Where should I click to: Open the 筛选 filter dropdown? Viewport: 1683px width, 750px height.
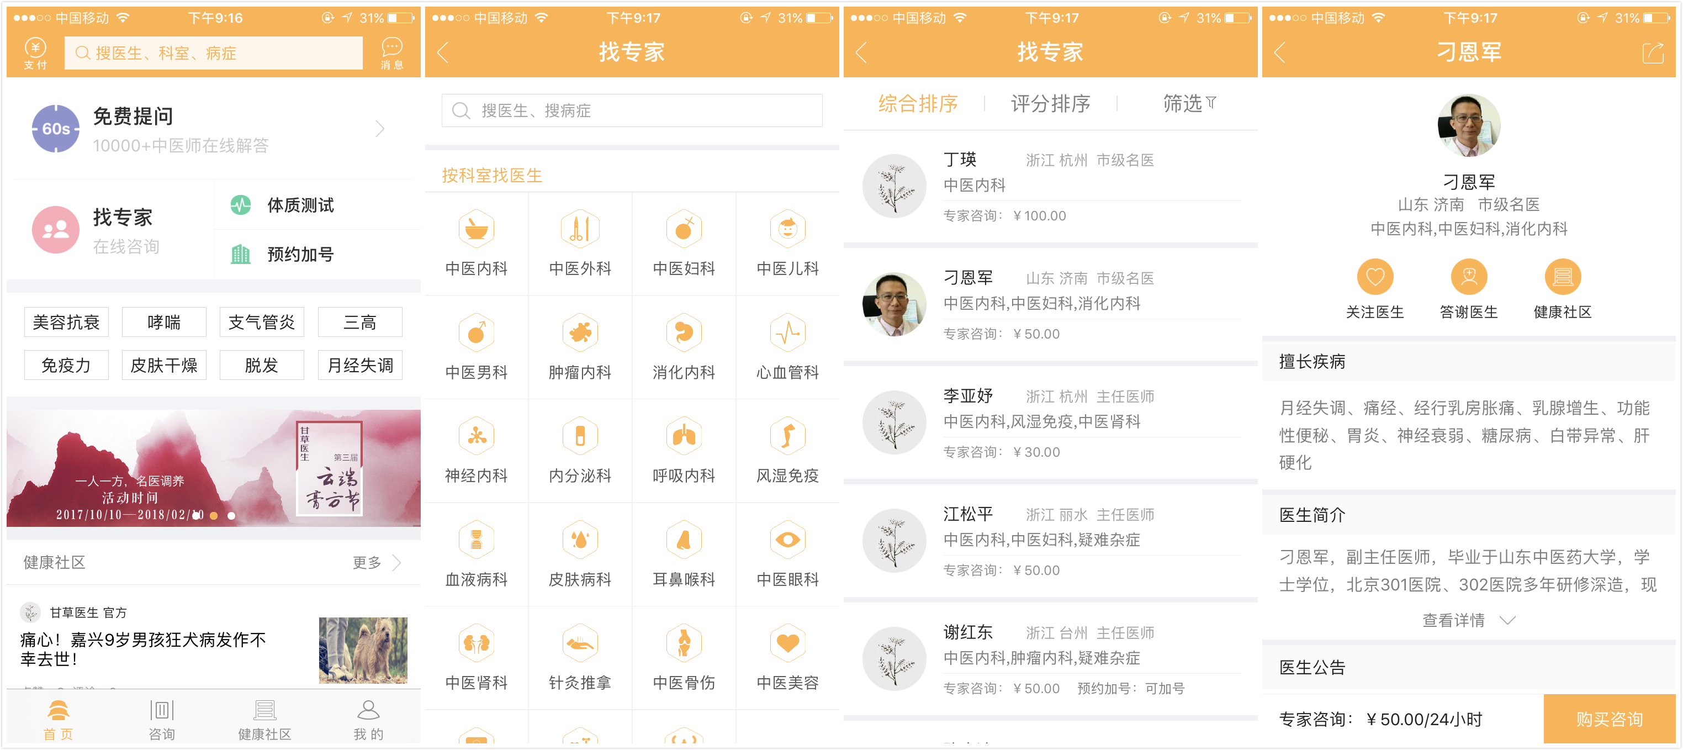pyautogui.click(x=1189, y=103)
